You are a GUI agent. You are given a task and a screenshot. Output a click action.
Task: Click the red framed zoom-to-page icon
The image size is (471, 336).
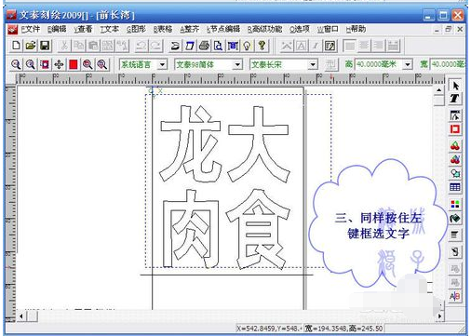pyautogui.click(x=45, y=64)
